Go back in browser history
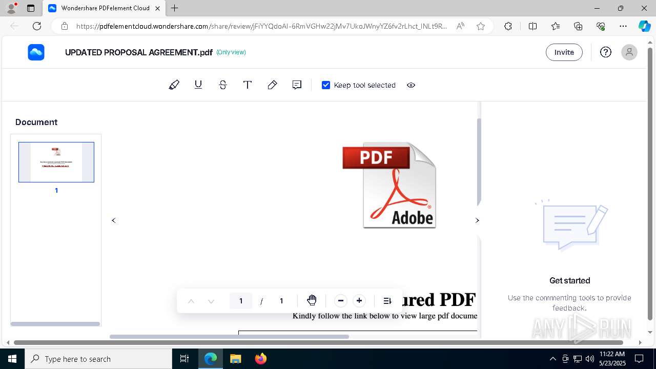 [14, 26]
